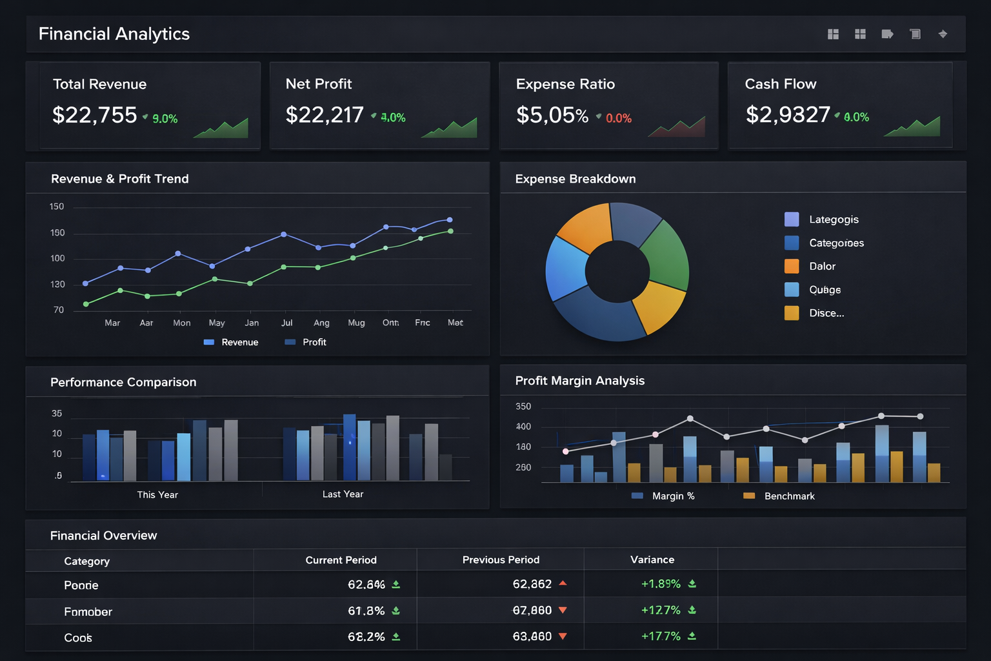The height and width of the screenshot is (661, 991).
Task: Click the red triangle beside 67,860
Action: tap(562, 609)
